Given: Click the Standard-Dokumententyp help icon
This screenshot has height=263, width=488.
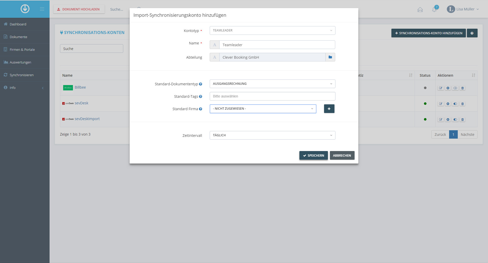Looking at the screenshot, I should click(x=201, y=84).
